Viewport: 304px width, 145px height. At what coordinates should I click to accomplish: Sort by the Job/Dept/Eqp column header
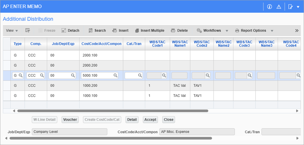point(63,44)
